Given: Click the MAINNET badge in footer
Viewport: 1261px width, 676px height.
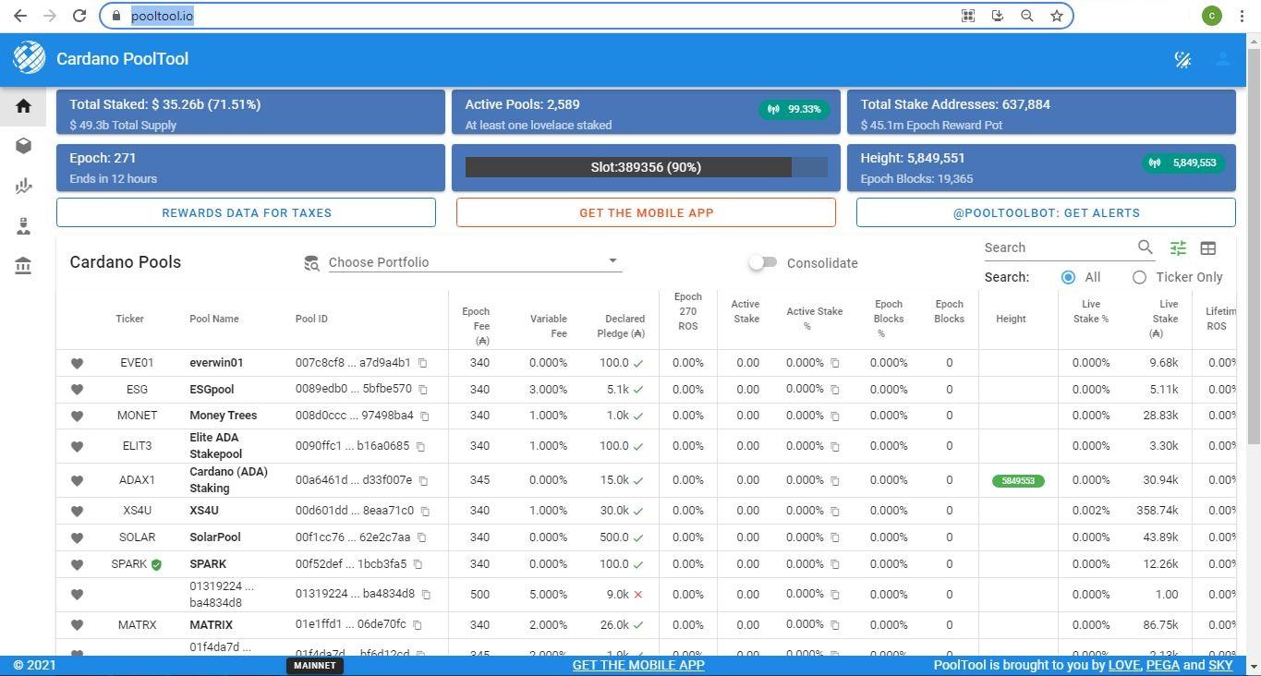Looking at the screenshot, I should tap(314, 665).
